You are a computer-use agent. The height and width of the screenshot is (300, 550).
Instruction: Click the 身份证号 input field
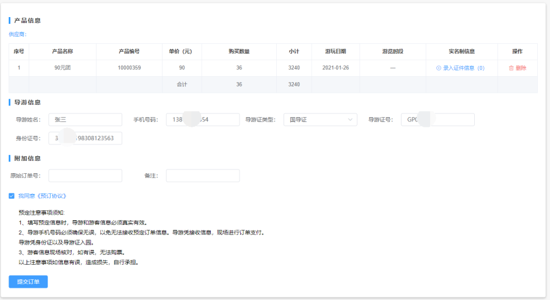click(85, 138)
